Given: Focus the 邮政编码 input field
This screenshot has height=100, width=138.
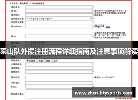Looking at the screenshot, I should [59, 72].
